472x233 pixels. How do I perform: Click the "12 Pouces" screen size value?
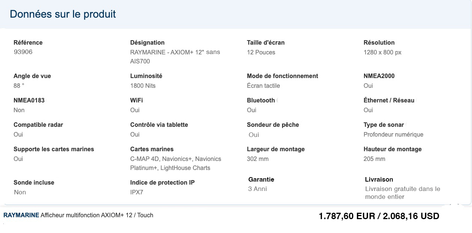pyautogui.click(x=261, y=53)
